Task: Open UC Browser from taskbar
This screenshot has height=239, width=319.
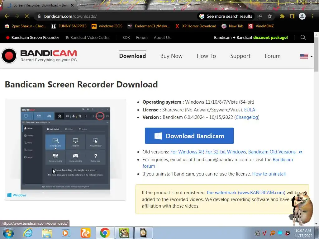Action: pos(85,233)
